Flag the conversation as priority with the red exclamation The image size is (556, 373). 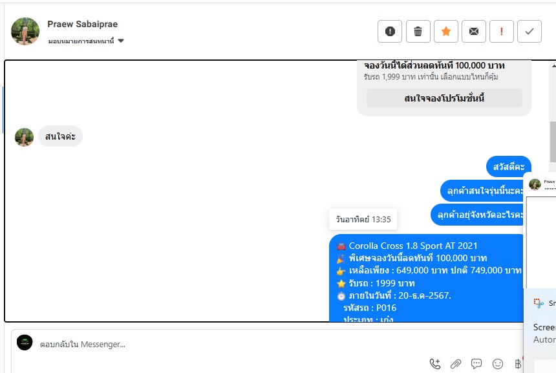pos(502,31)
